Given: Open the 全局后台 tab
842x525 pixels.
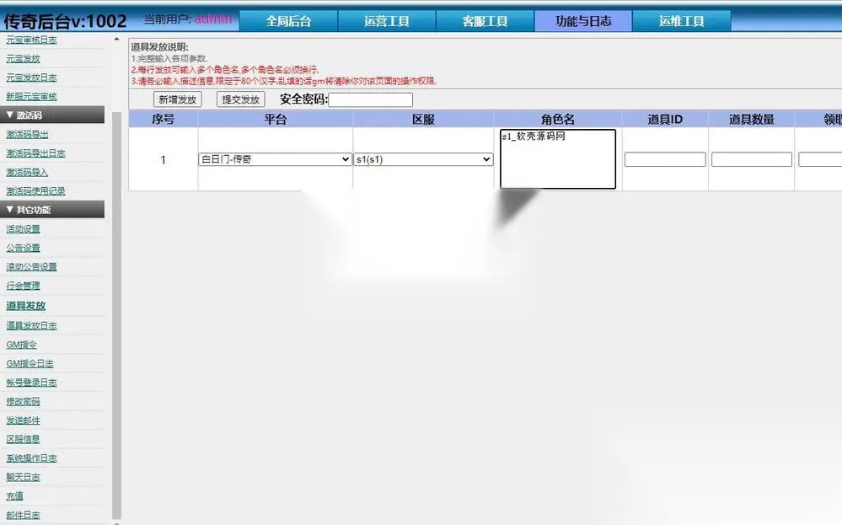Looking at the screenshot, I should (288, 21).
